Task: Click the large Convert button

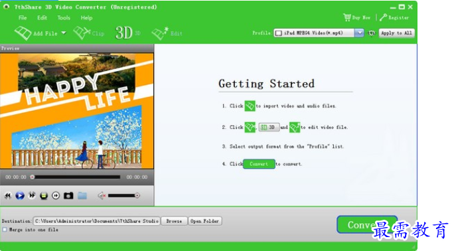Action: 367,224
